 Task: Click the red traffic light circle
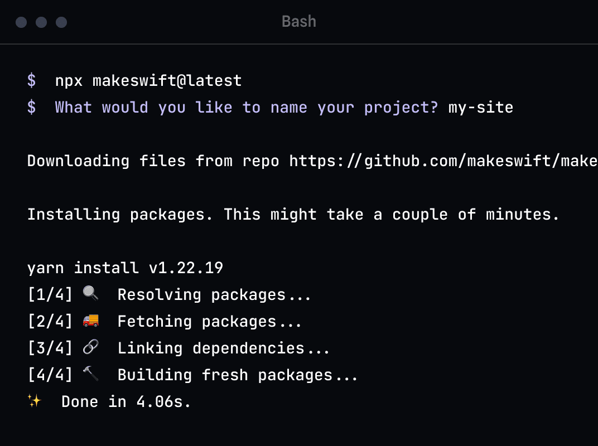coord(21,22)
